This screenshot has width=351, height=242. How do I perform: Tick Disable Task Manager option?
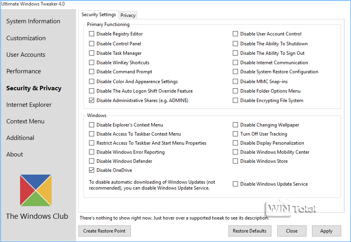(91, 53)
